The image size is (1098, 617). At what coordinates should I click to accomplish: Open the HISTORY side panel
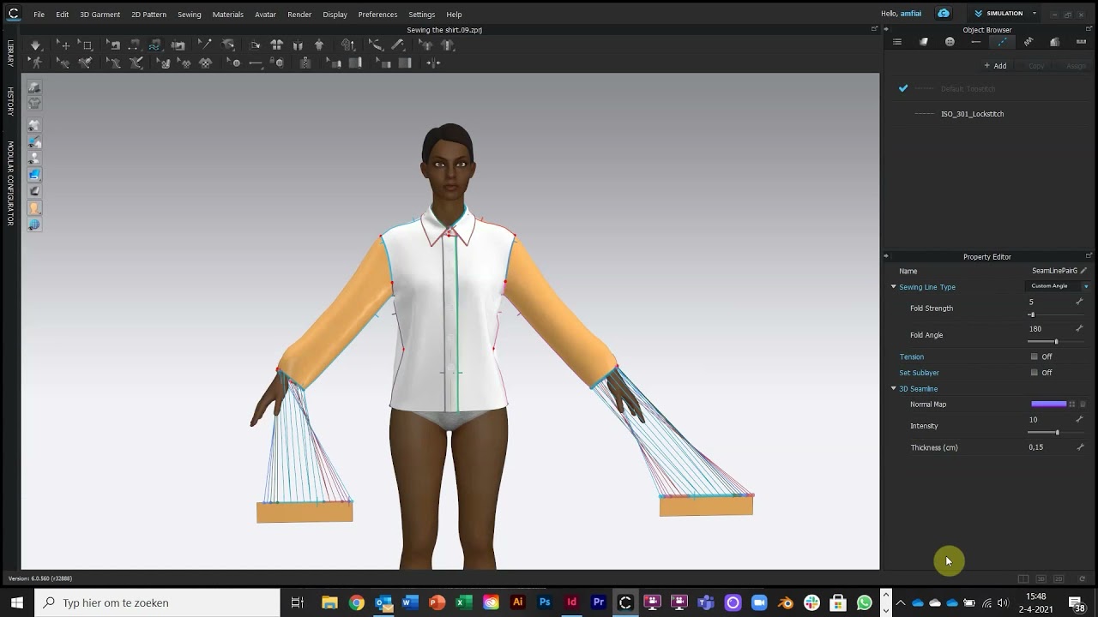tap(10, 101)
